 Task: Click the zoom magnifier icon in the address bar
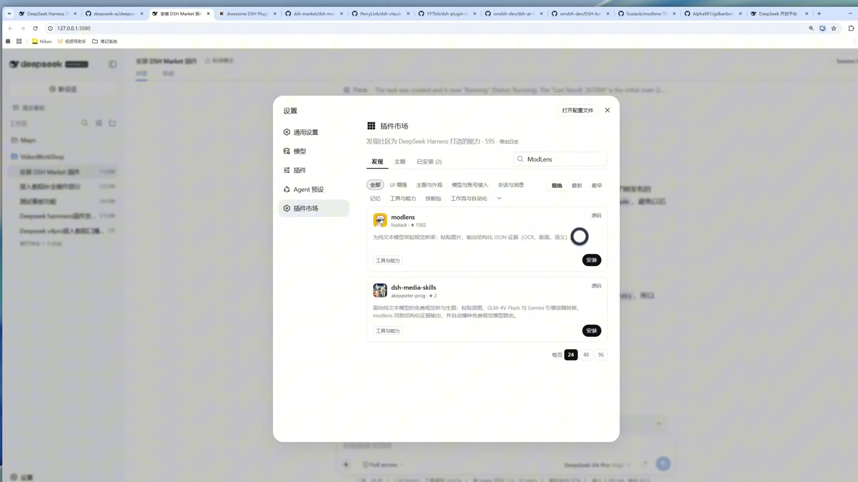811,28
